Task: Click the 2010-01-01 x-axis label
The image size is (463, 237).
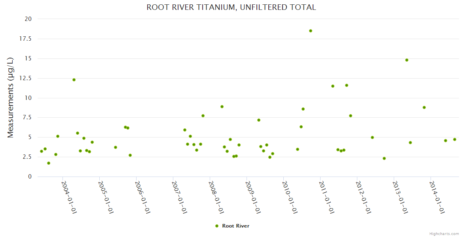Action: 289,197
